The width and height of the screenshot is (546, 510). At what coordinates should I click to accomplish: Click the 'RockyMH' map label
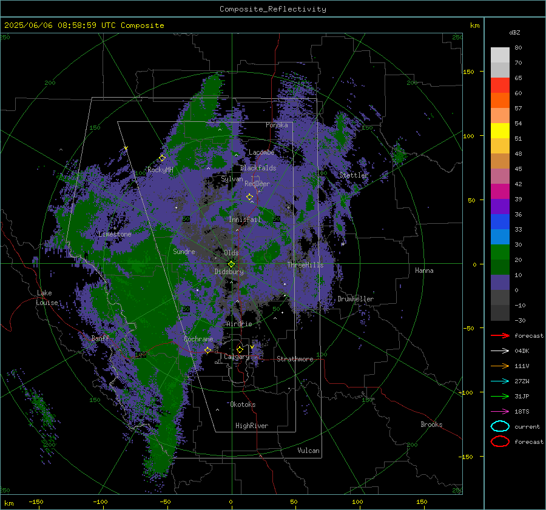click(160, 170)
